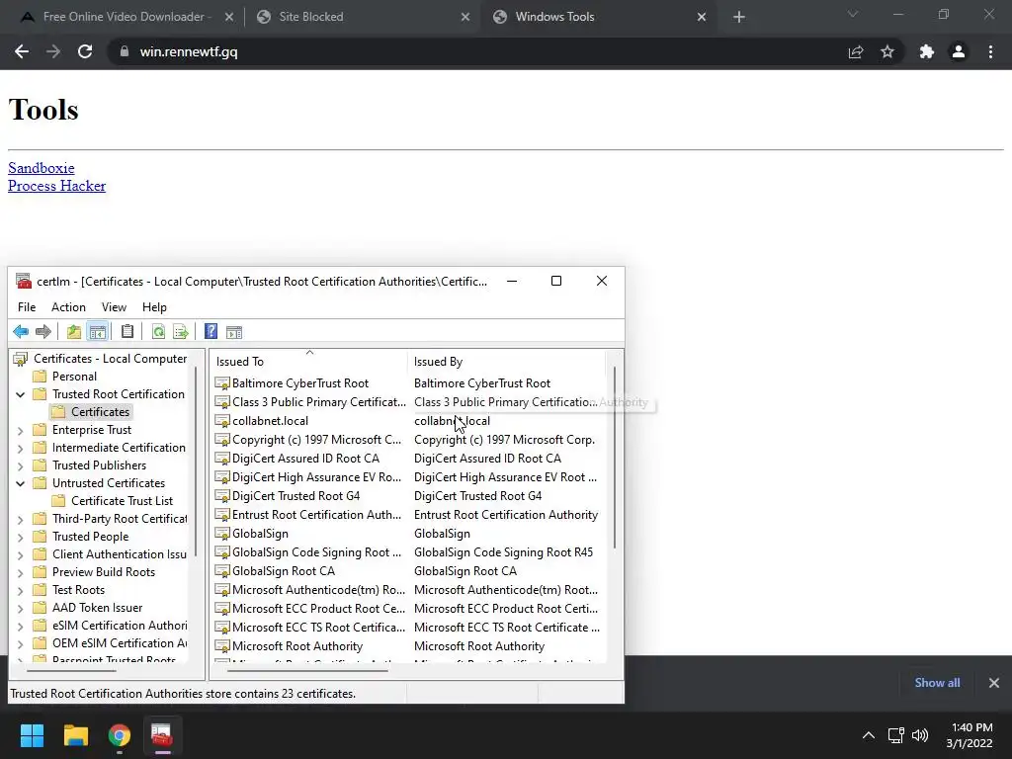Click the certificate list horizontal scrollbar
Image resolution: width=1012 pixels, height=759 pixels.
pos(307,671)
